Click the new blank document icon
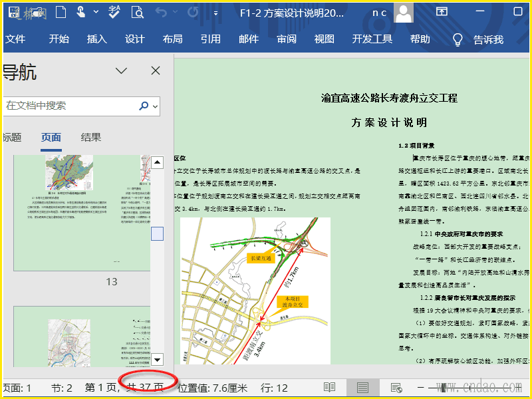532x399 pixels. click(x=61, y=12)
